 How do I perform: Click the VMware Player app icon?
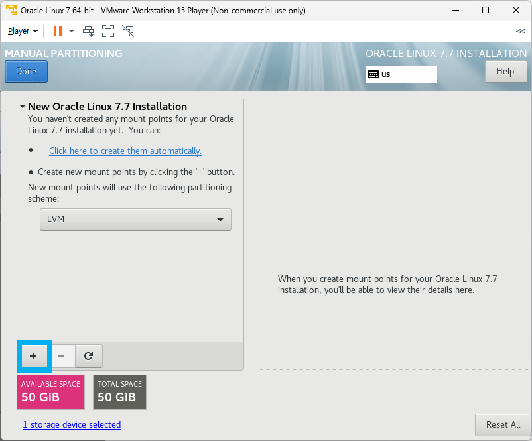[11, 10]
